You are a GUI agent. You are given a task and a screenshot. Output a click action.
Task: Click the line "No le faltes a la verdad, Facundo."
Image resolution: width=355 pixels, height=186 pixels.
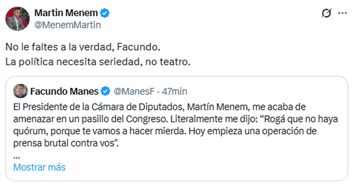[83, 47]
